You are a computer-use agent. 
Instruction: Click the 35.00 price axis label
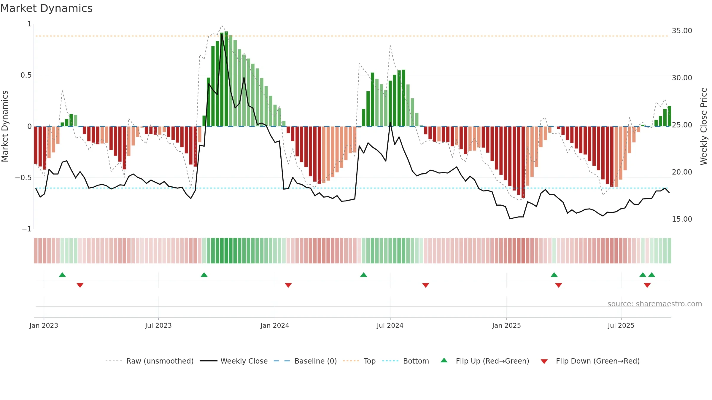pyautogui.click(x=682, y=31)
